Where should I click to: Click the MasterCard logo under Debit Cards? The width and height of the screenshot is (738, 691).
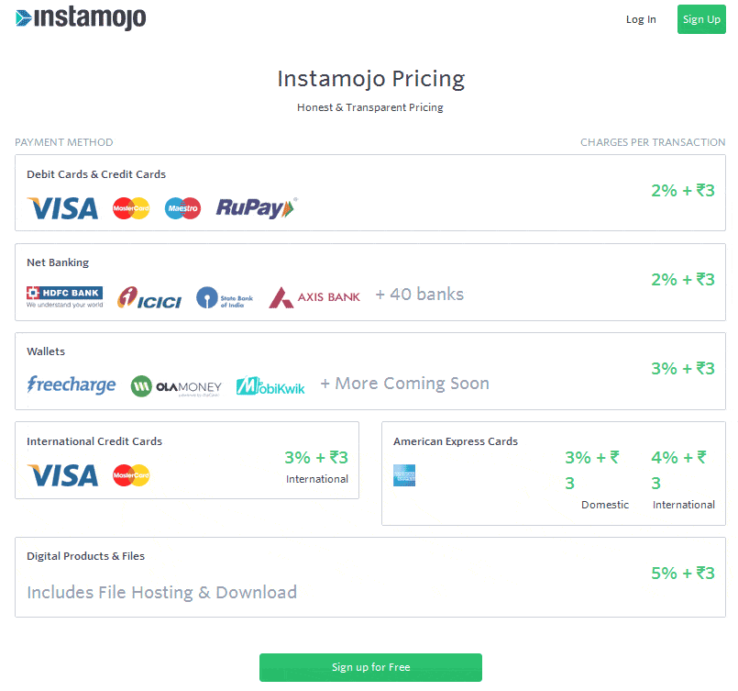coord(131,209)
